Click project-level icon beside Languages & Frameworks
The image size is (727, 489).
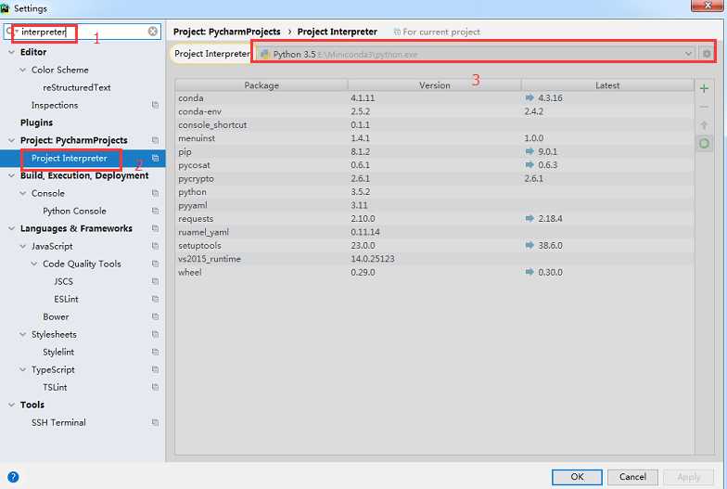(155, 228)
